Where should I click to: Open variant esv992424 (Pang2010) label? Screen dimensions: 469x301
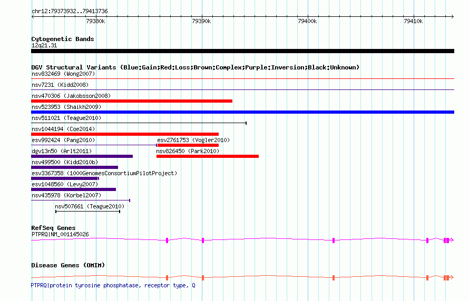63,140
